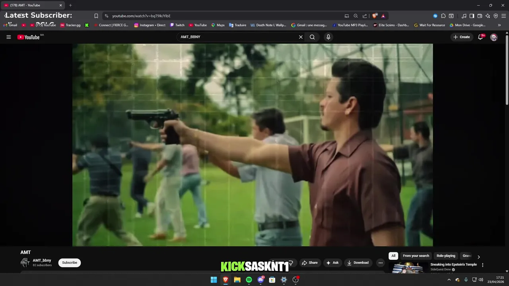This screenshot has height=286, width=509.
Task: Open Brave Rewards triangle icon
Action: [383, 16]
